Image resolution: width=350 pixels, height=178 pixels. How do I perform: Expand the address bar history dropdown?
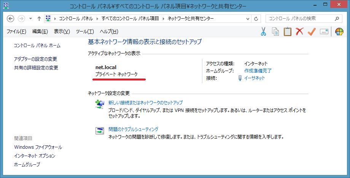click(247, 19)
